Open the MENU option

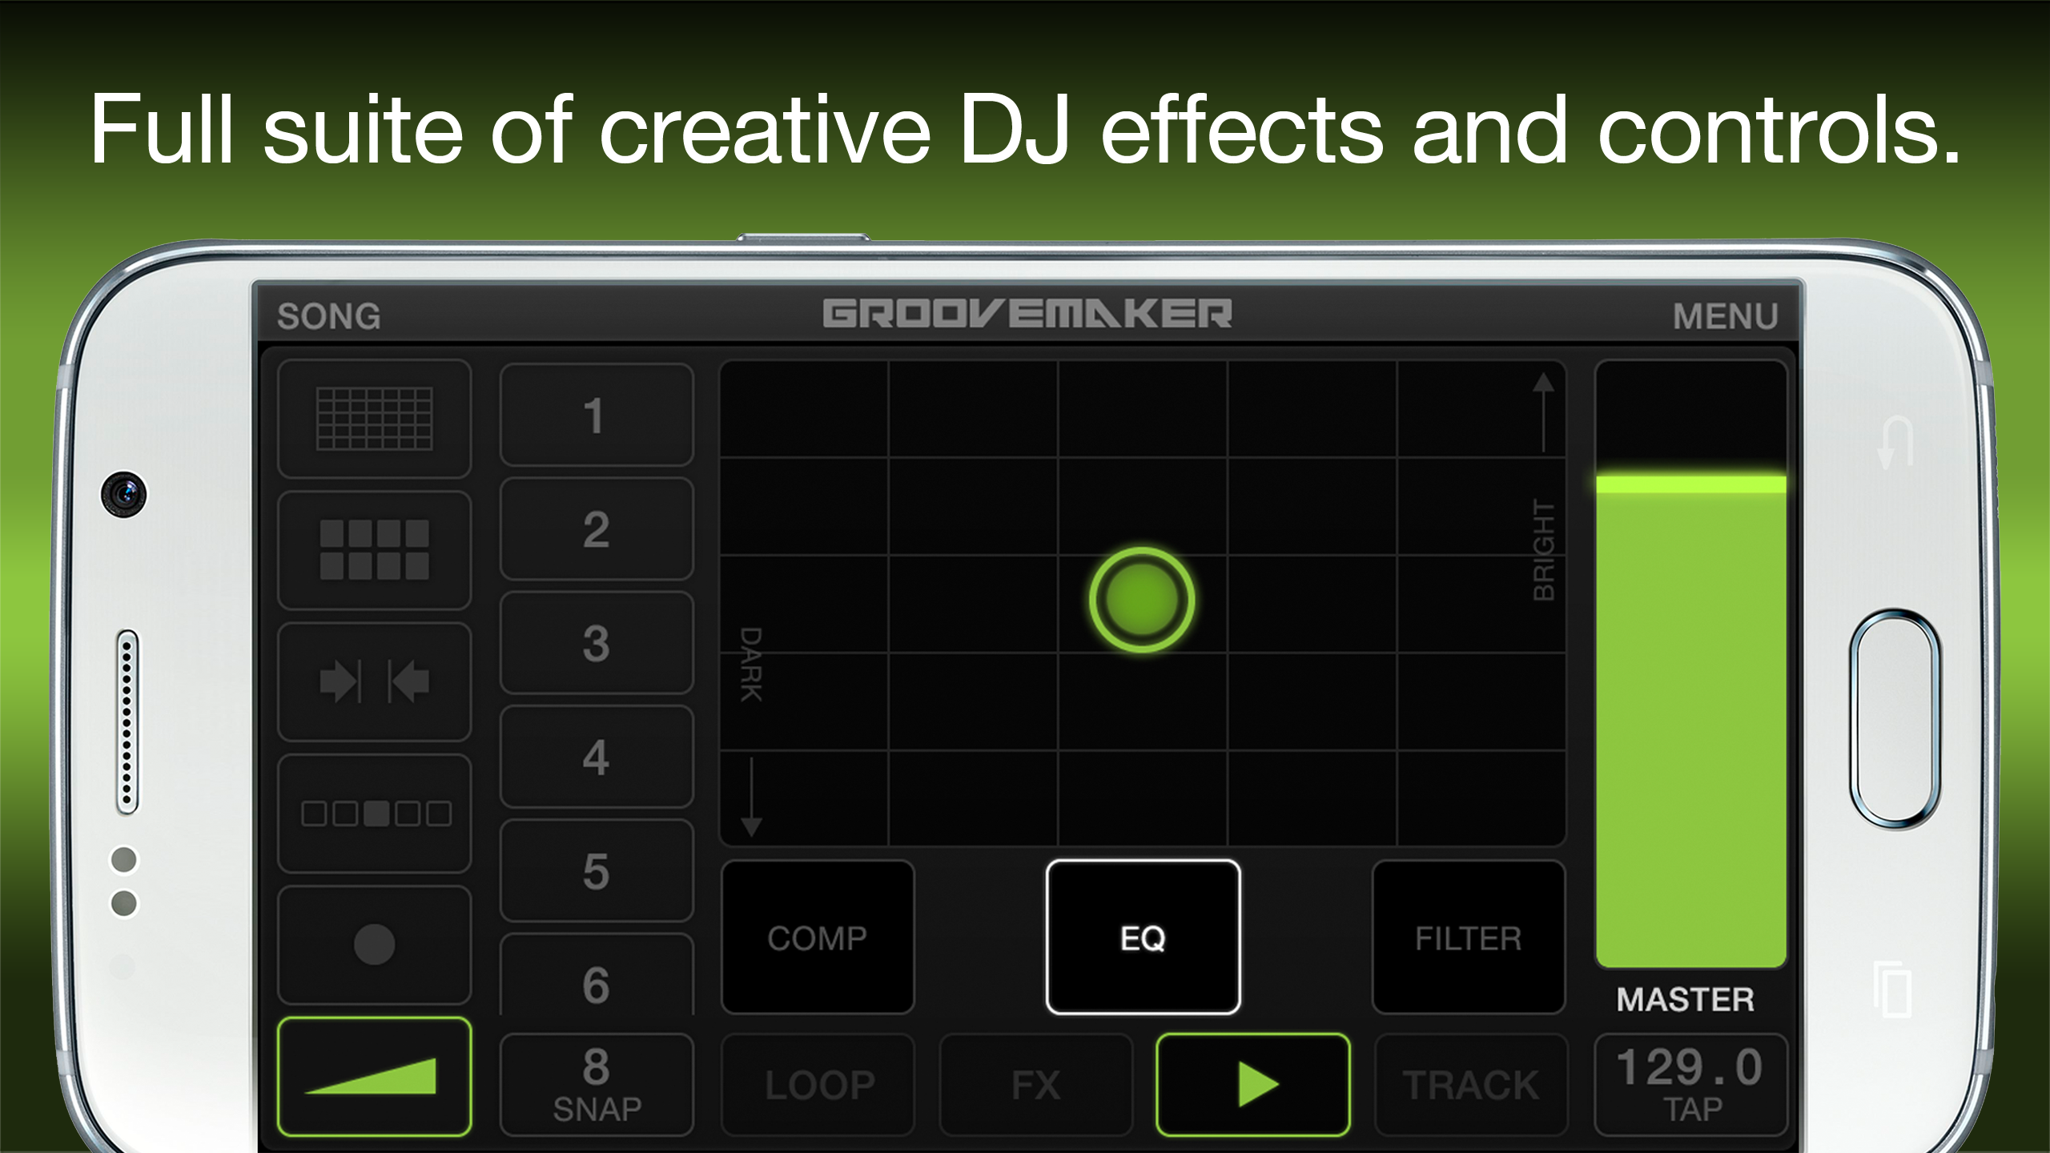click(1726, 316)
